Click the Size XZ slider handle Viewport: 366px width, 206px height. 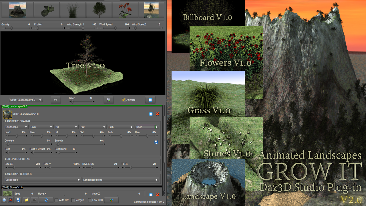(x=14, y=168)
